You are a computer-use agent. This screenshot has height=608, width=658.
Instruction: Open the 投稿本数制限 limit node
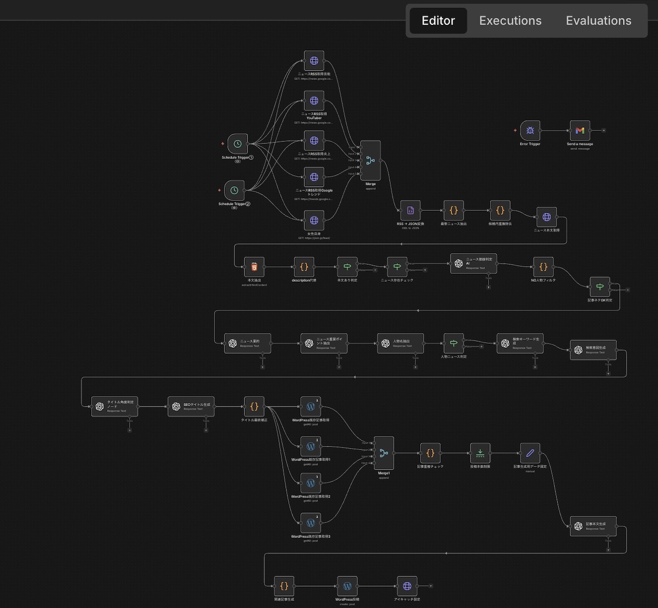[480, 453]
